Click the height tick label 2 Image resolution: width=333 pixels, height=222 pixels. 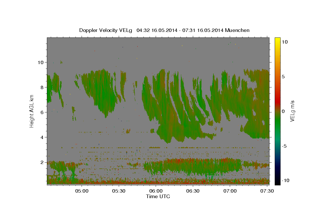(x=43, y=162)
